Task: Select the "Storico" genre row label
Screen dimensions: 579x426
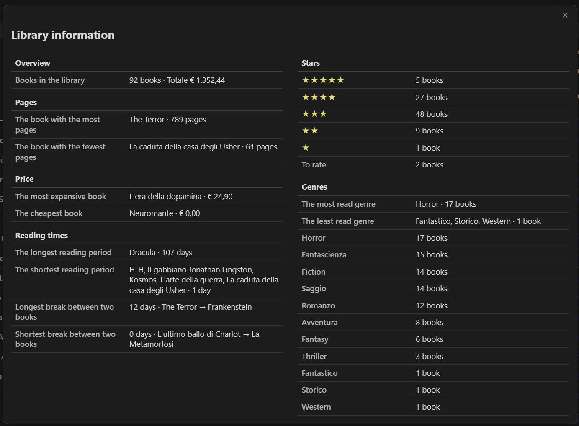Action: pyautogui.click(x=314, y=390)
